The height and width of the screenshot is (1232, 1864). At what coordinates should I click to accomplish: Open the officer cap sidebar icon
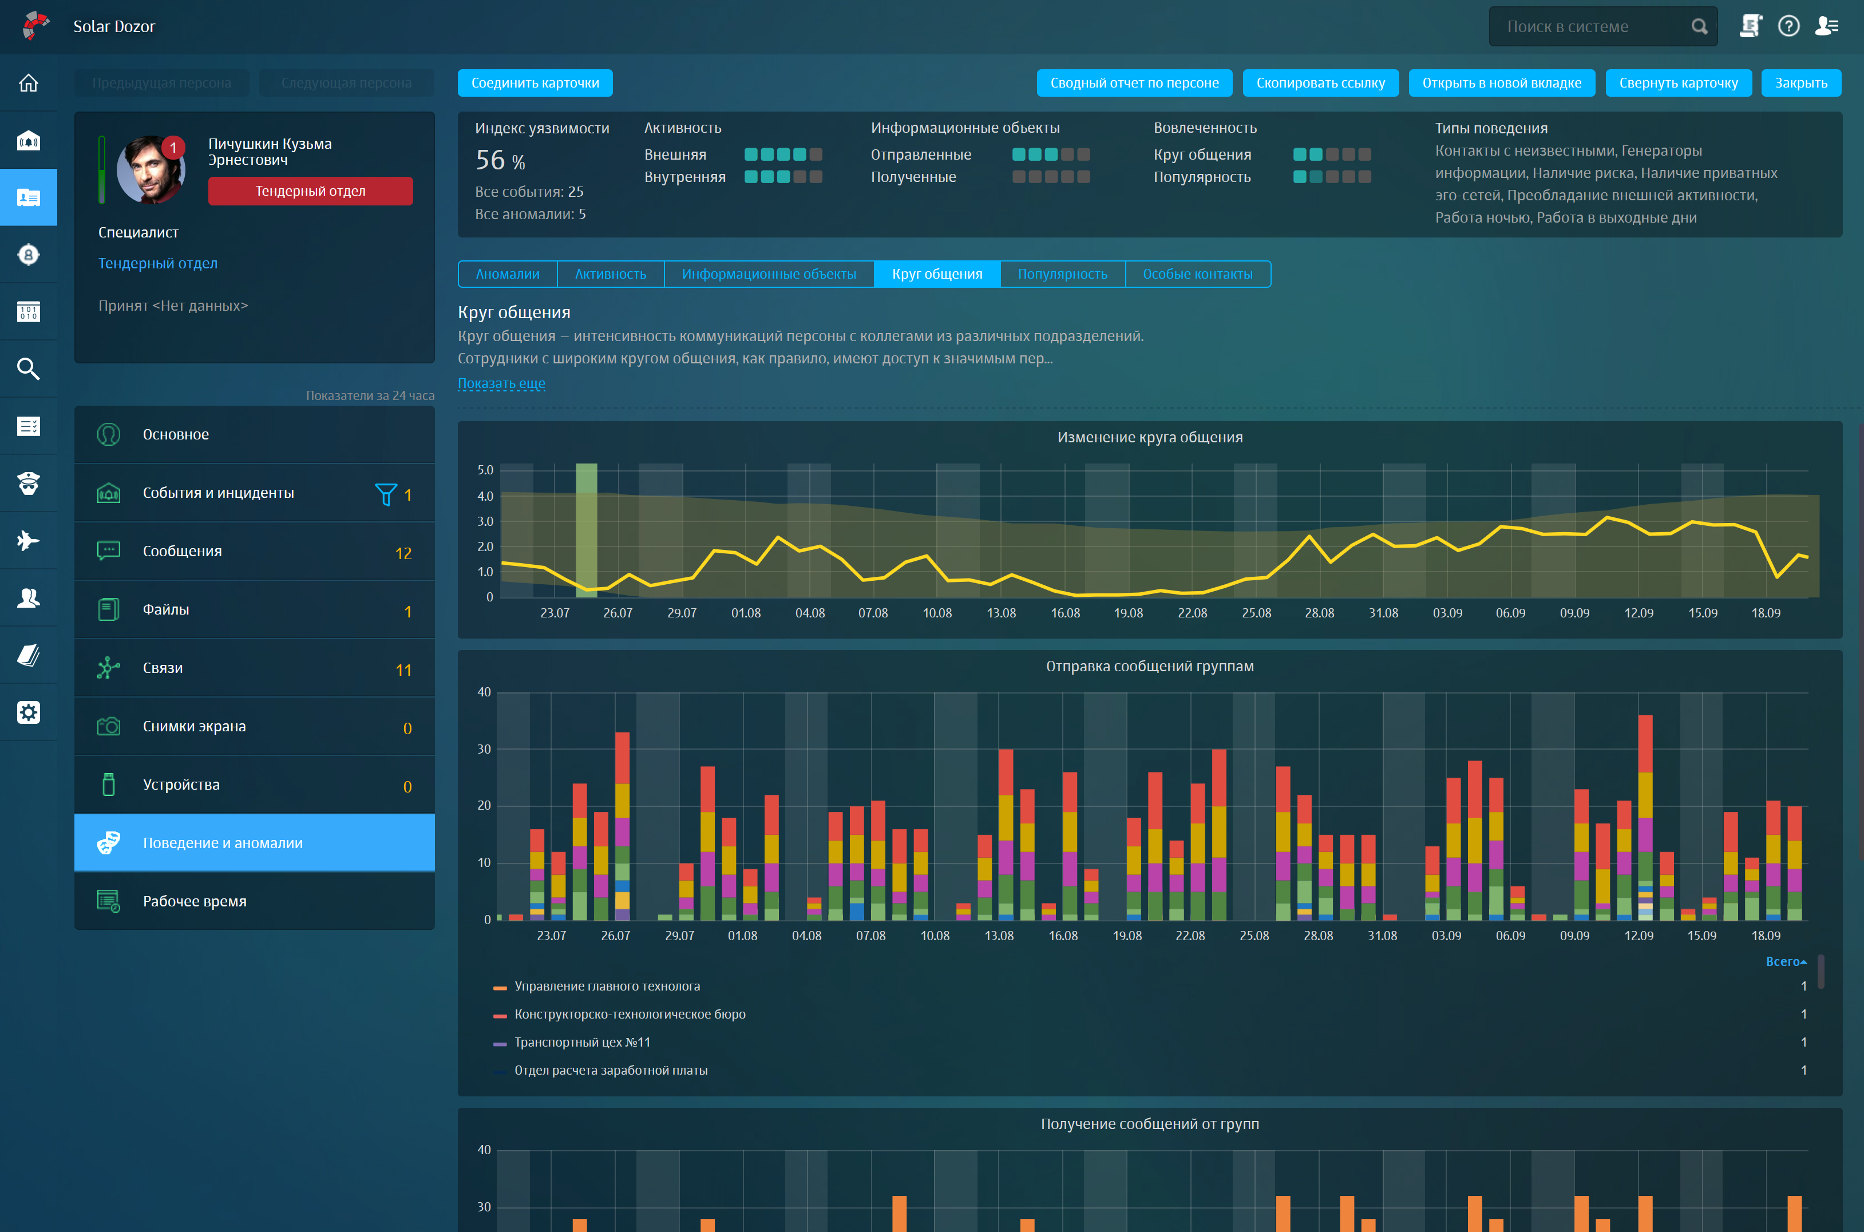tap(28, 484)
